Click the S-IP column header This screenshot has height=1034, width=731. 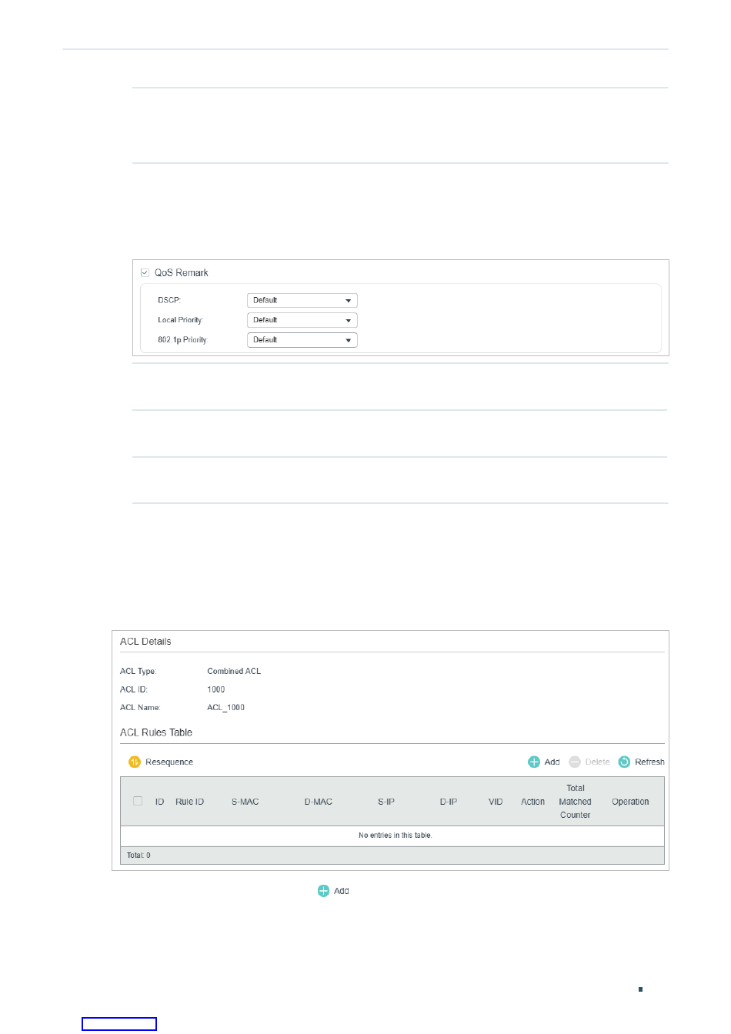pos(386,802)
